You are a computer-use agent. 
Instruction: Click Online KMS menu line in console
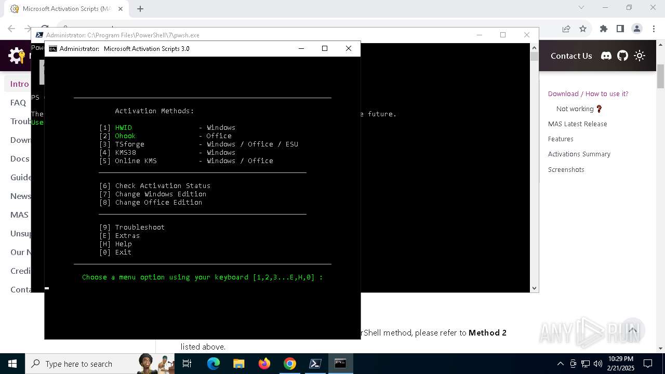[x=186, y=161]
